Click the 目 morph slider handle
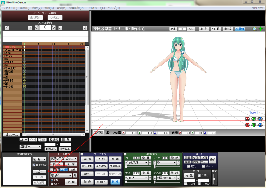The height and width of the screenshot is (188, 266). [x=126, y=167]
